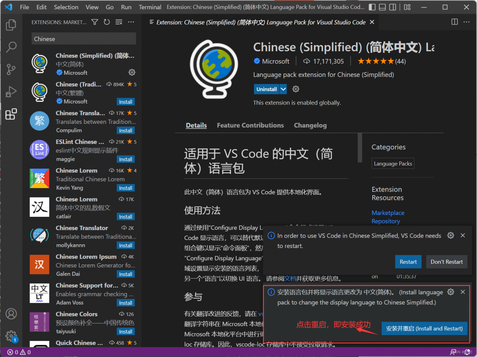The image size is (477, 357).
Task: Open the Repository link
Action: click(386, 221)
